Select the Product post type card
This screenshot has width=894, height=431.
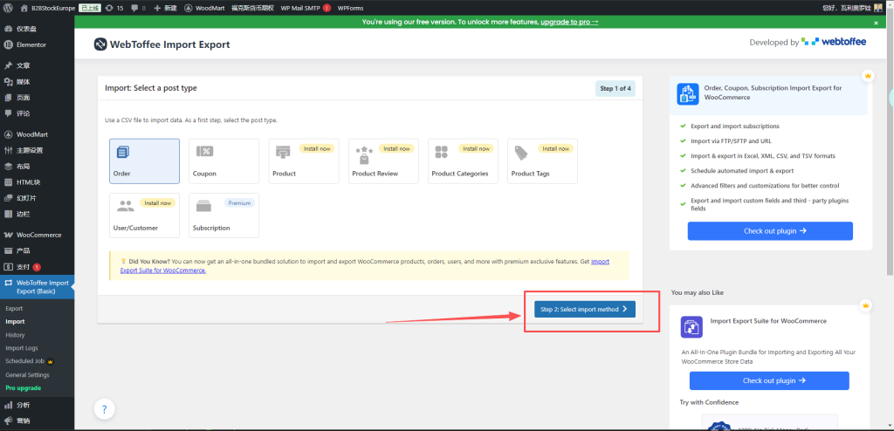click(x=303, y=161)
